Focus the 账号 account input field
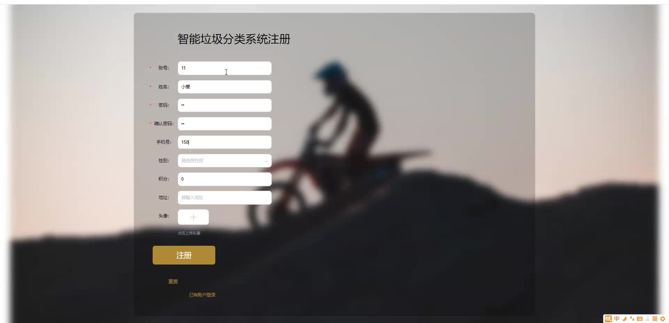This screenshot has height=323, width=669. tap(225, 68)
